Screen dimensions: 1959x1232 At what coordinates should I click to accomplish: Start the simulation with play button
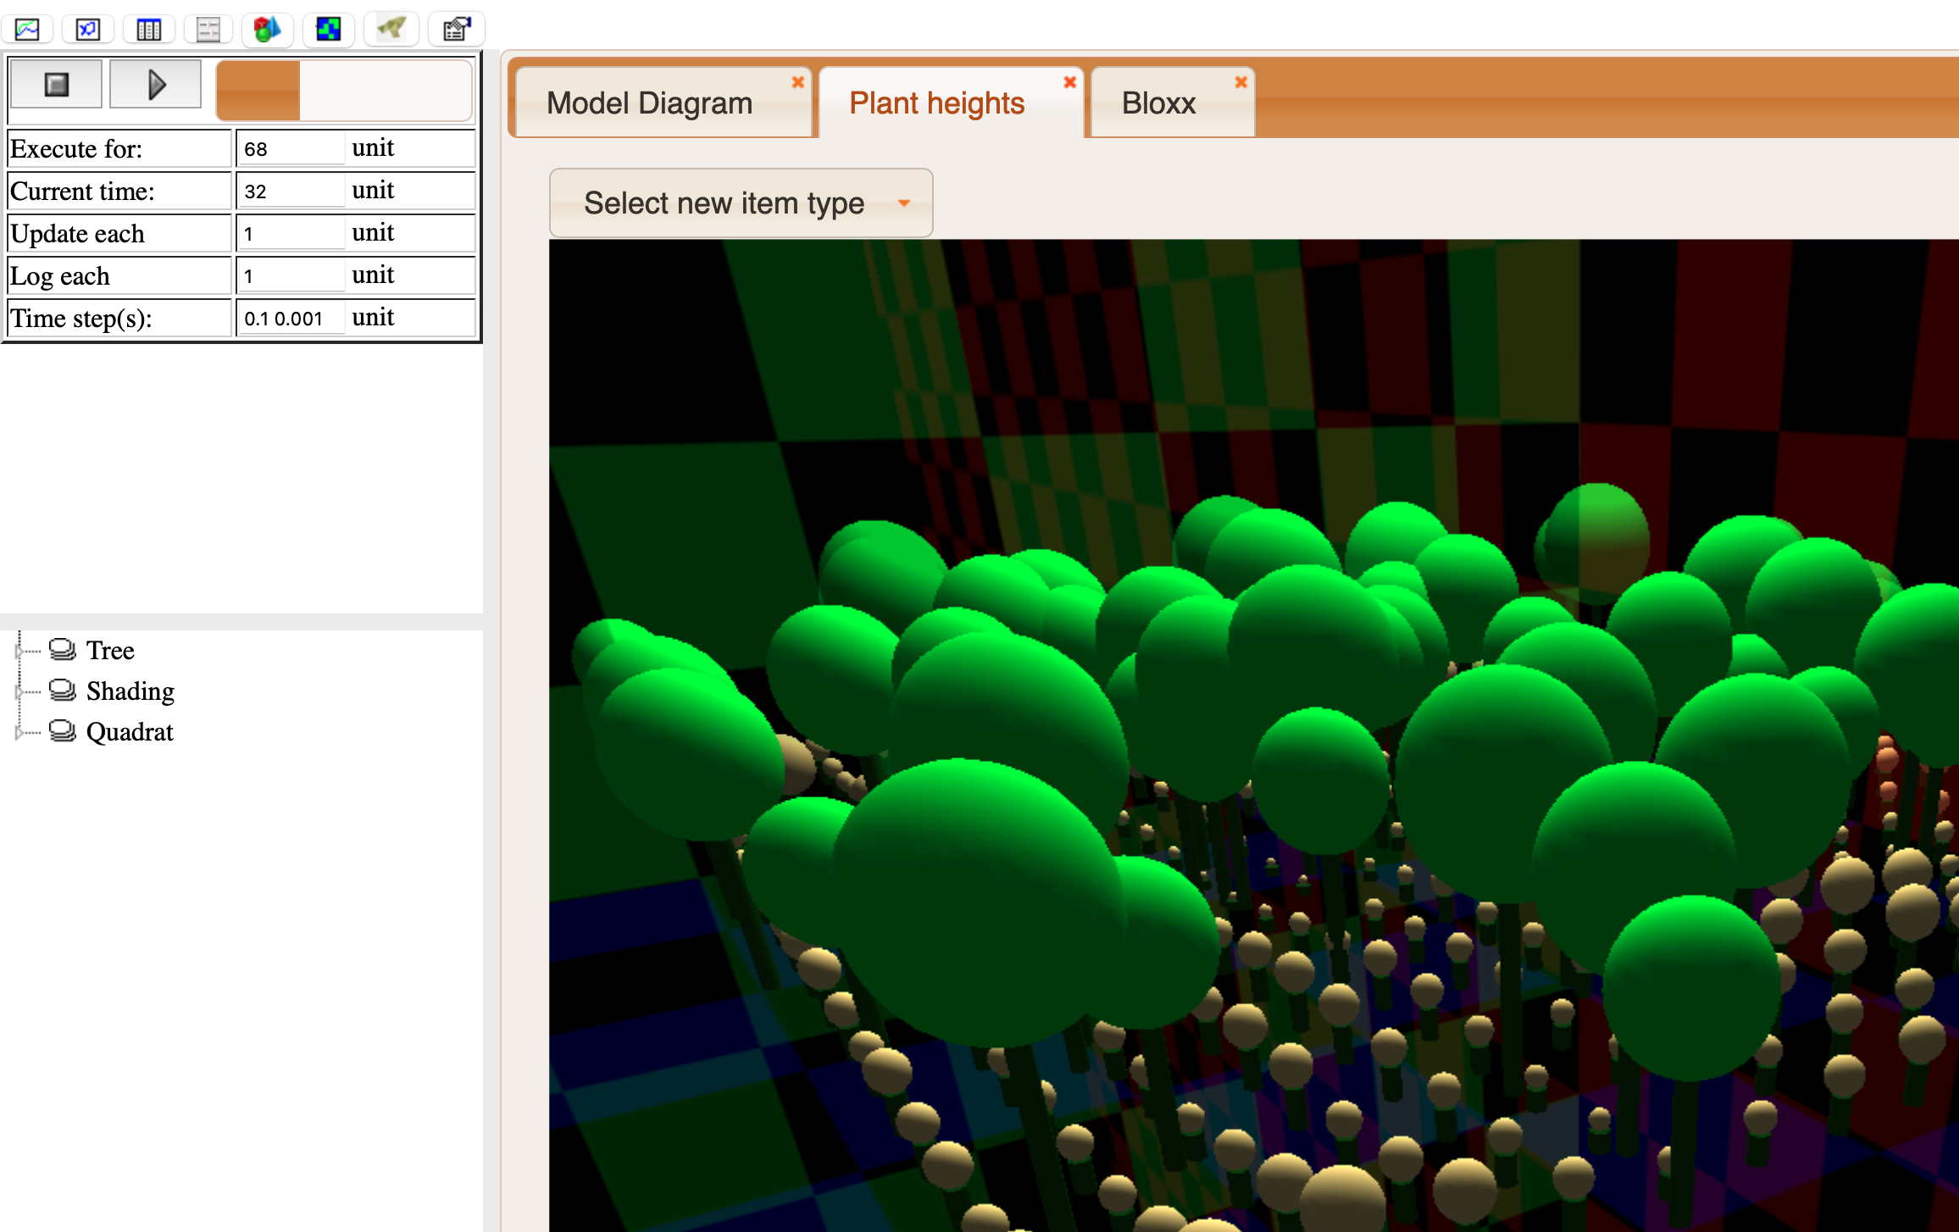pos(156,85)
